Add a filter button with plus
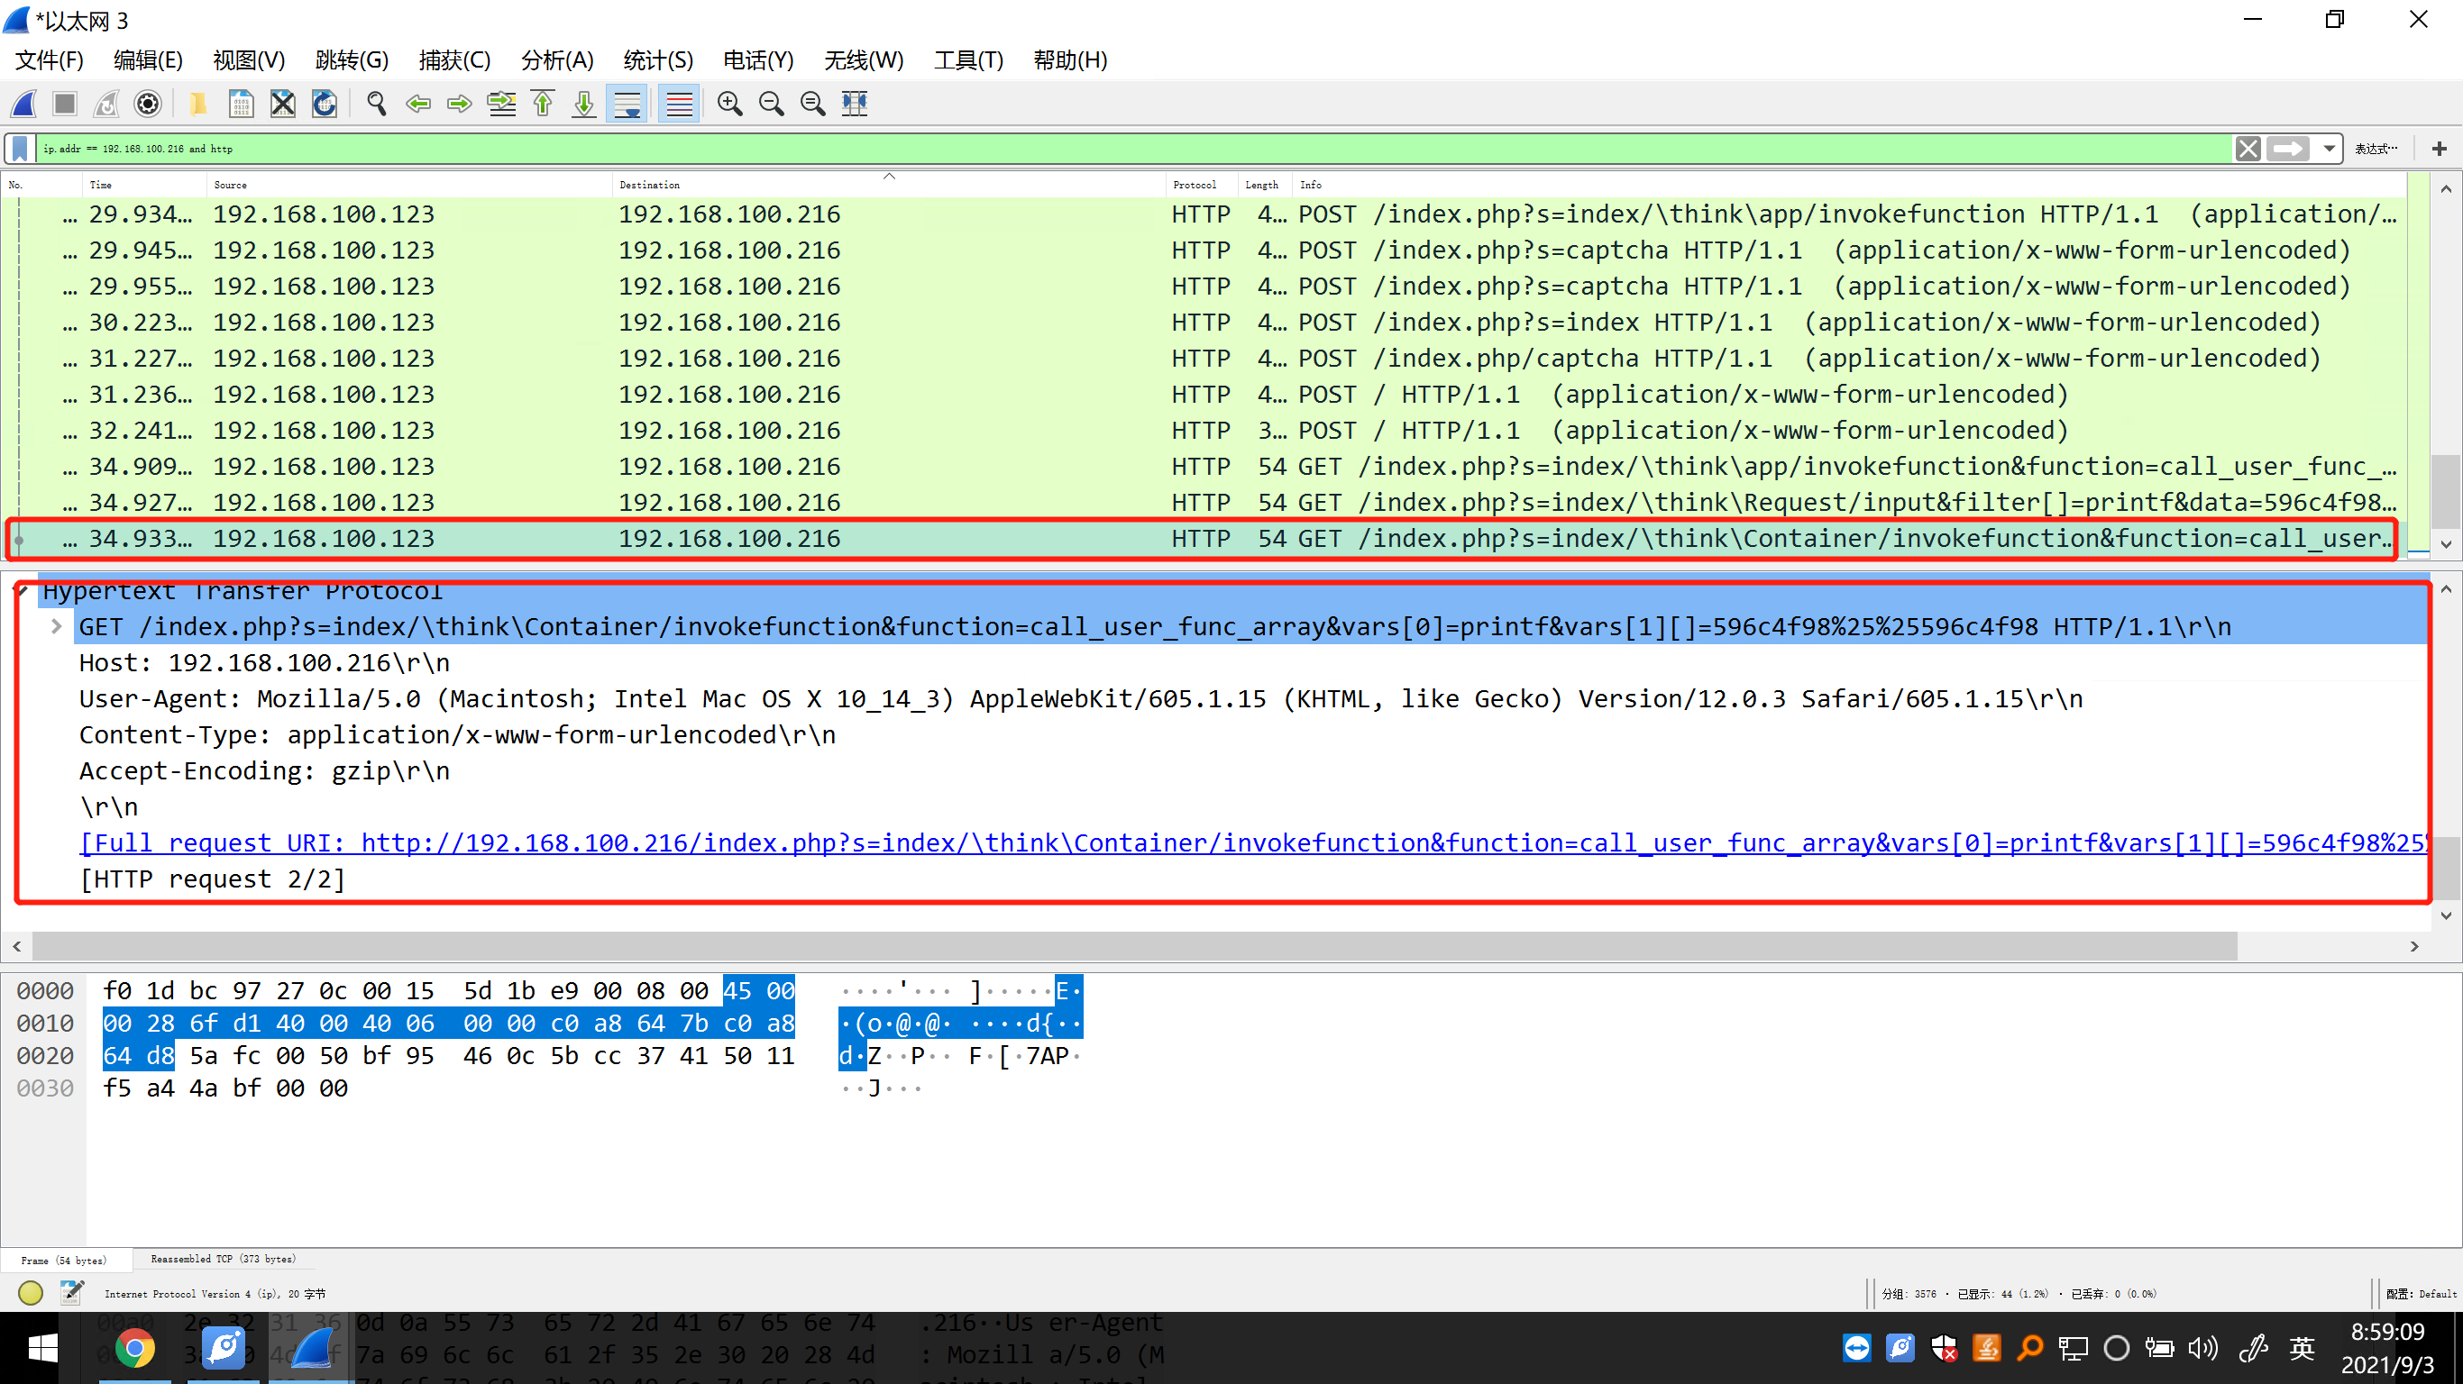 pos(2439,148)
